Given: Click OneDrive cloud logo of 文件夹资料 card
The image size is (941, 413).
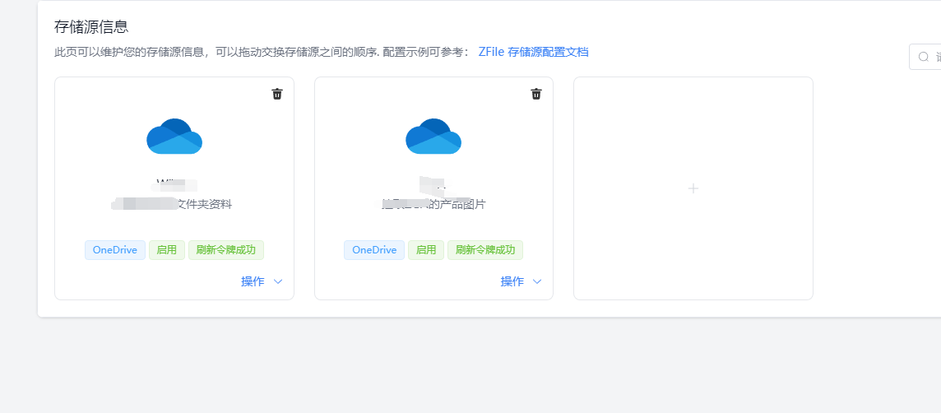Looking at the screenshot, I should (174, 137).
